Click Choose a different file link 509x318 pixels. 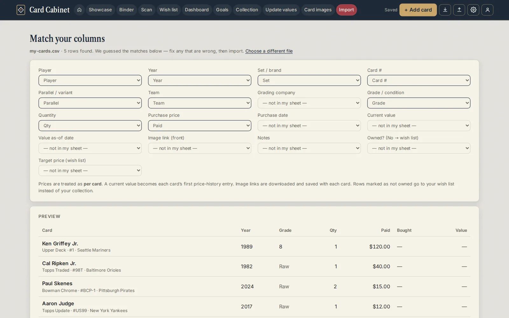tap(269, 51)
